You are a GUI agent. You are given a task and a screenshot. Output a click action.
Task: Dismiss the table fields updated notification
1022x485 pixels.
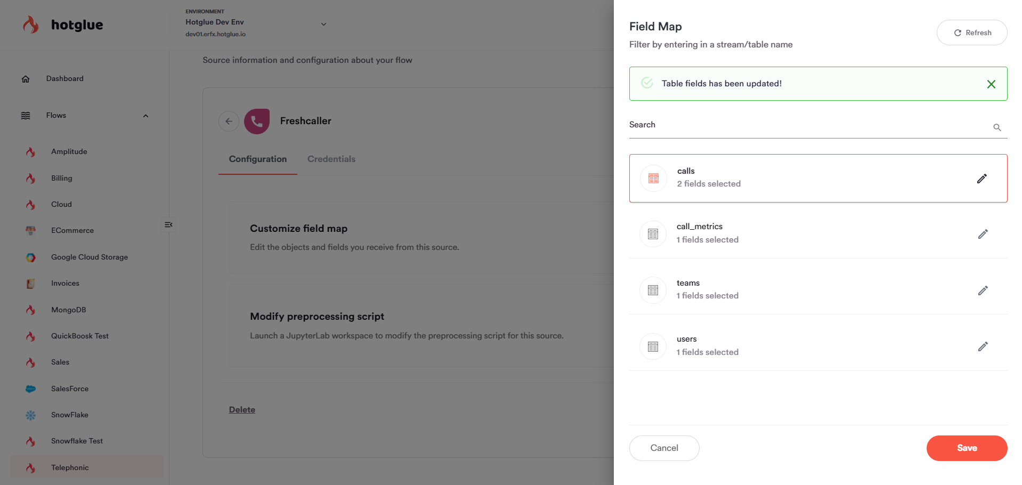[x=991, y=84]
